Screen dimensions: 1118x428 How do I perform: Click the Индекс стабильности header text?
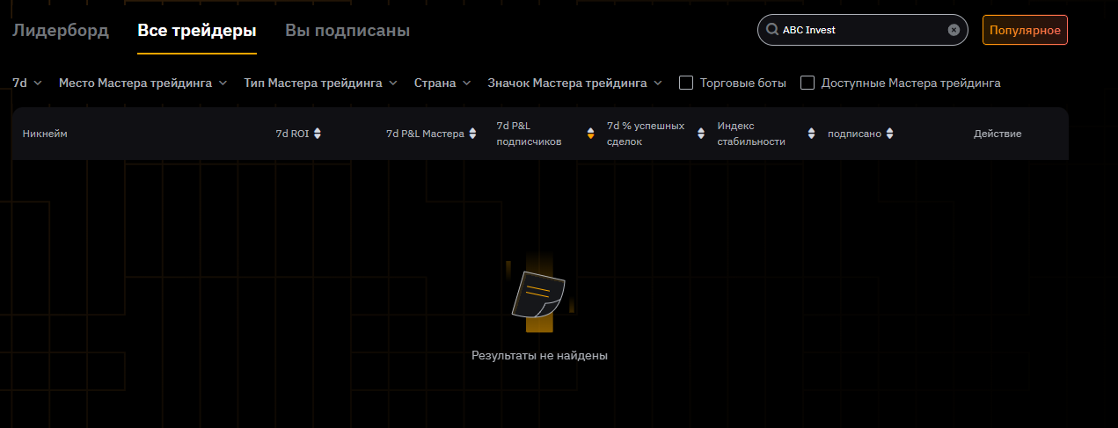[x=751, y=134]
